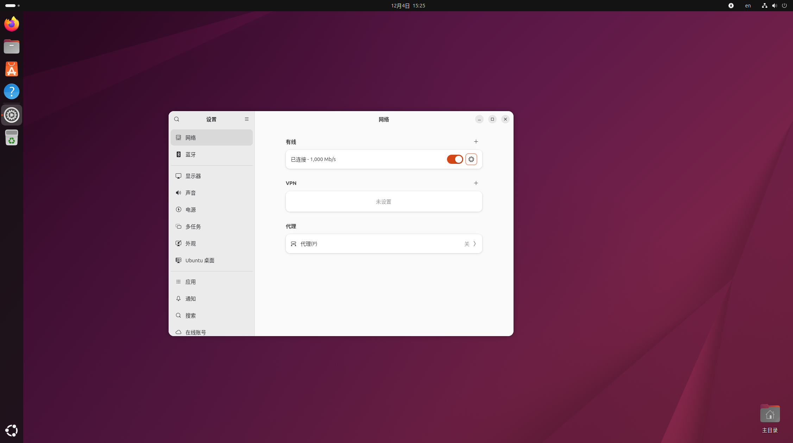
Task: Open Ubuntu App Center in dock
Action: click(x=12, y=69)
